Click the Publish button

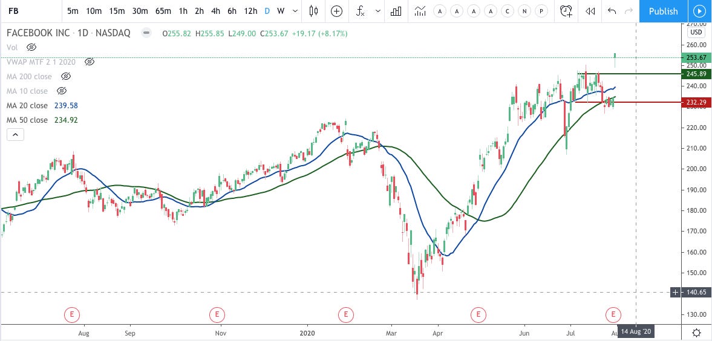coord(663,11)
